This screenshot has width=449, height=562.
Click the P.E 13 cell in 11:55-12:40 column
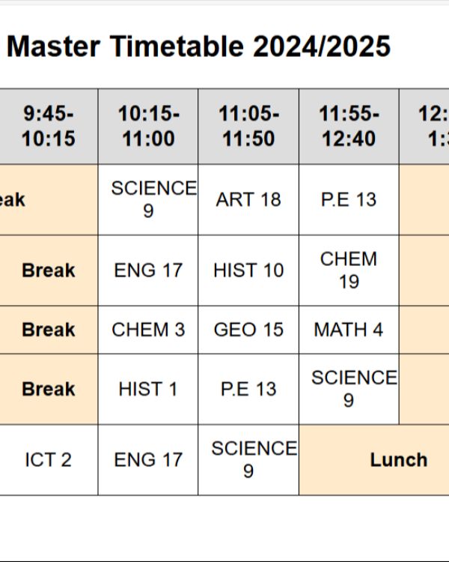[349, 199]
